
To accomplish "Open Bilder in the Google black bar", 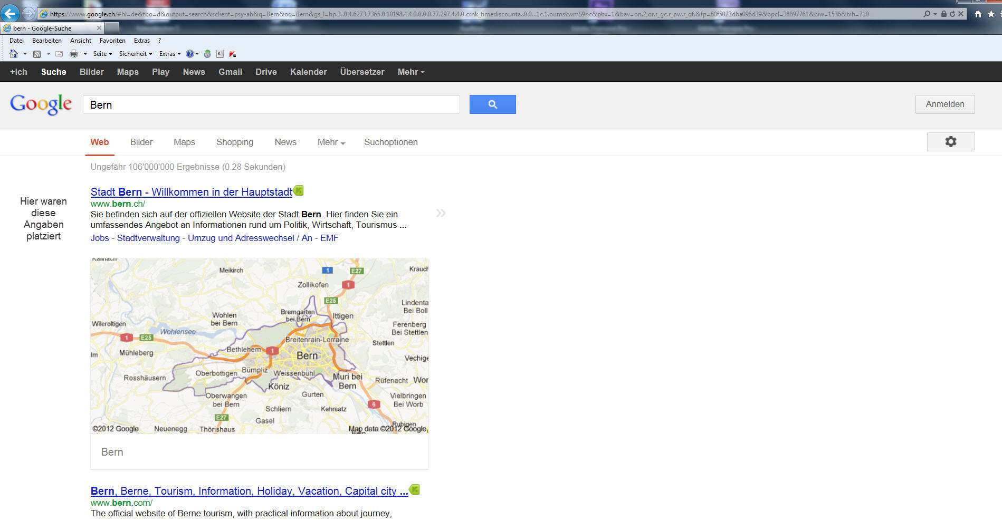I will 92,72.
